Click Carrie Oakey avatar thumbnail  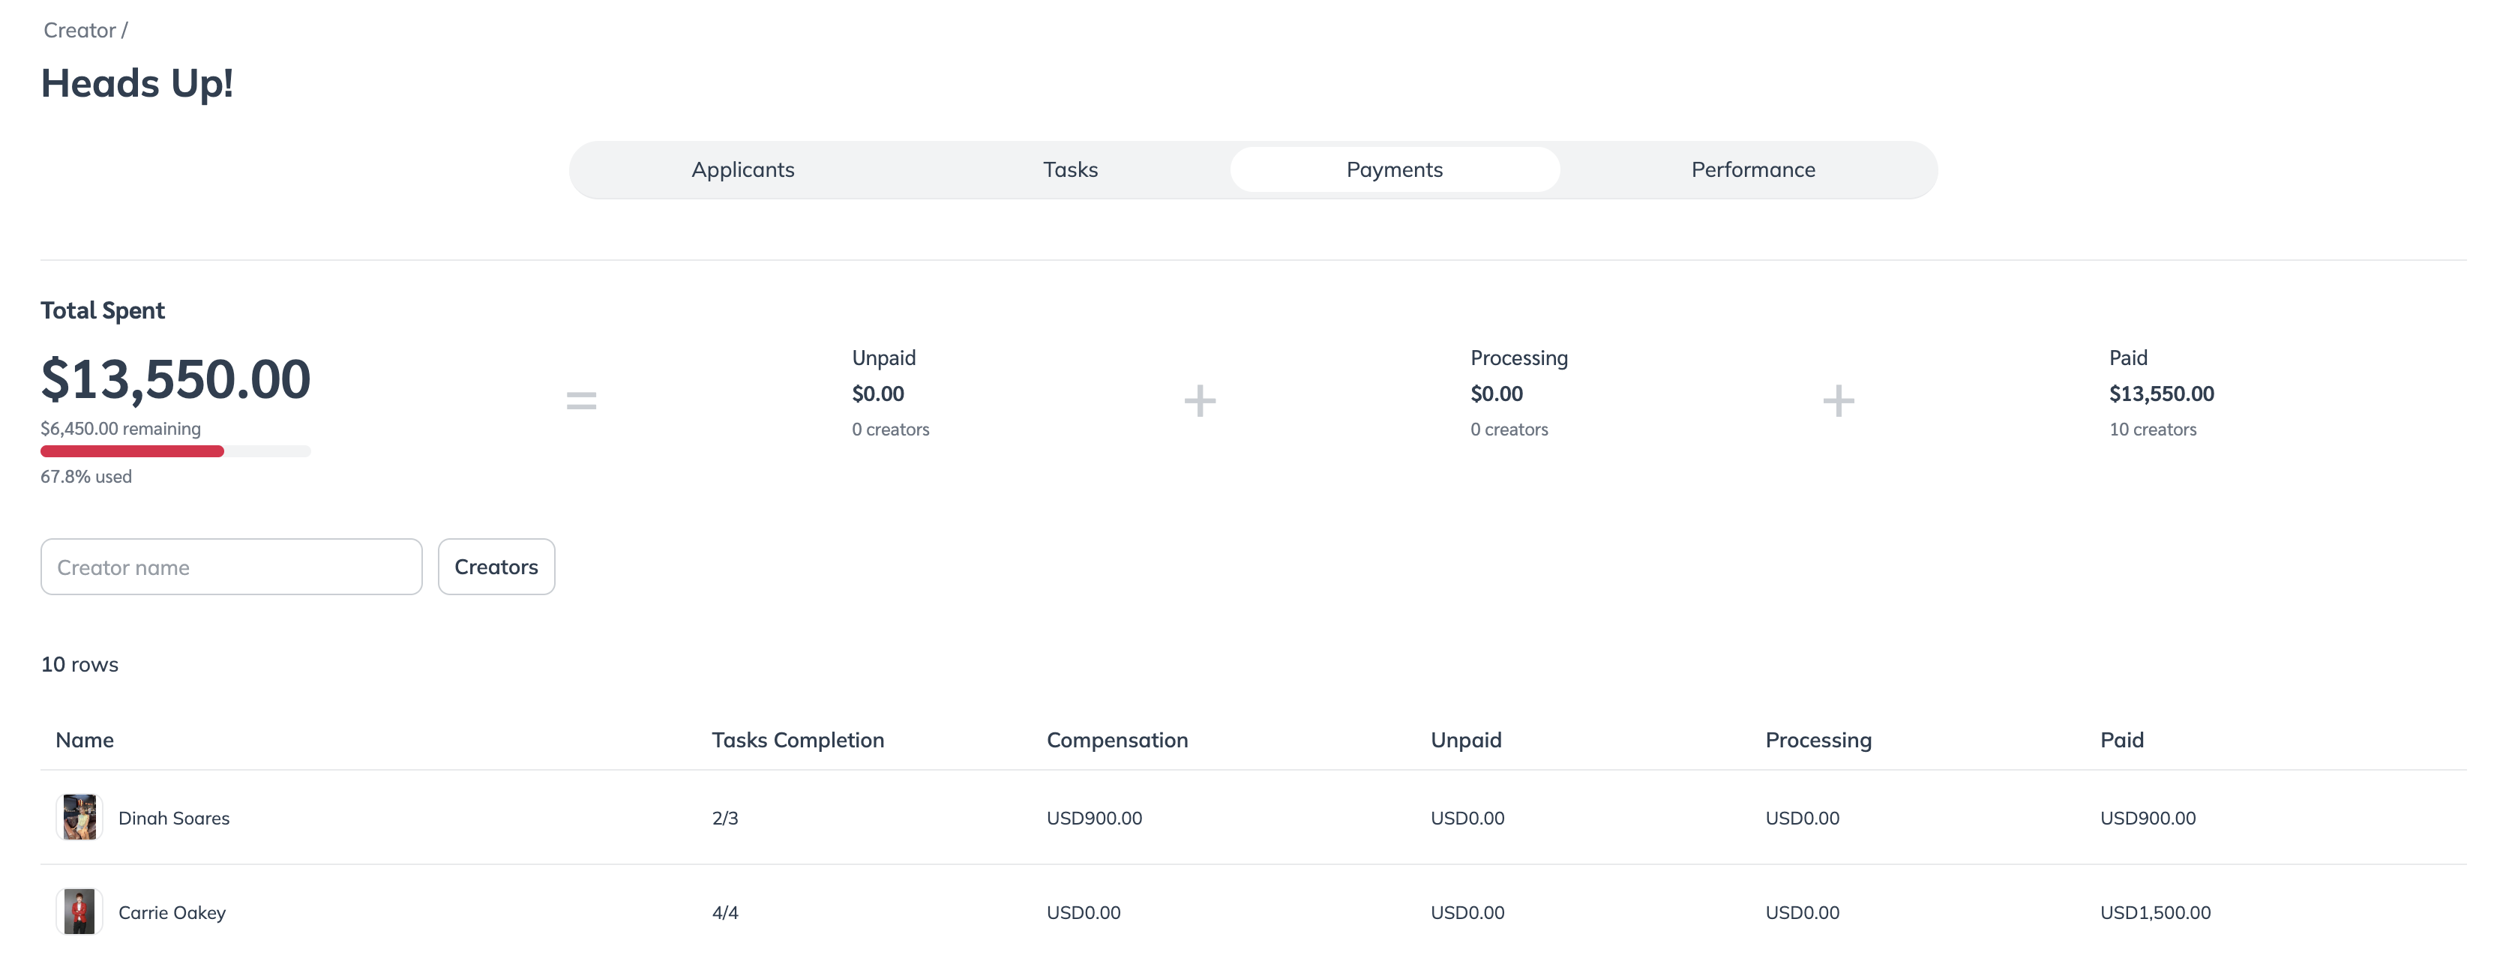pyautogui.click(x=79, y=912)
